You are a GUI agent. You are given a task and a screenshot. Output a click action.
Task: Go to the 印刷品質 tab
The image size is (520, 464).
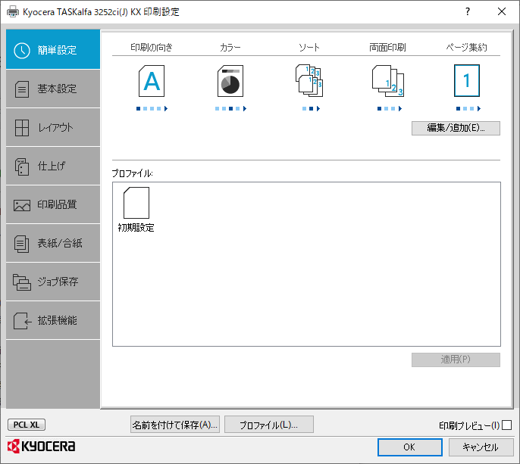53,204
